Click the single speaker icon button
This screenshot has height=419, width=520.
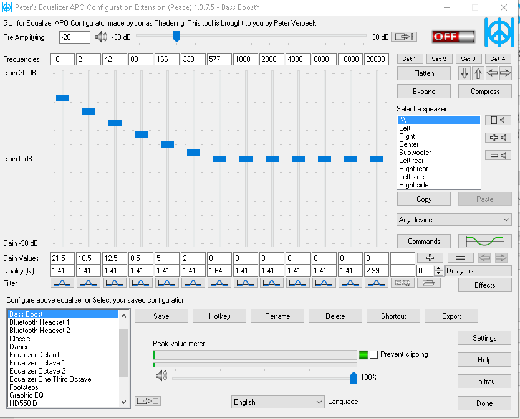[498, 120]
